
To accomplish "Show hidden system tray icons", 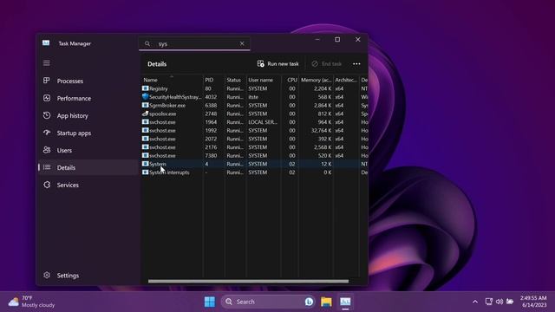I will [x=475, y=302].
